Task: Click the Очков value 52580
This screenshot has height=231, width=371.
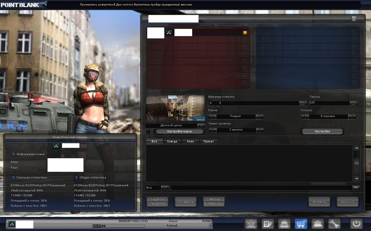Action: [x=207, y=221]
